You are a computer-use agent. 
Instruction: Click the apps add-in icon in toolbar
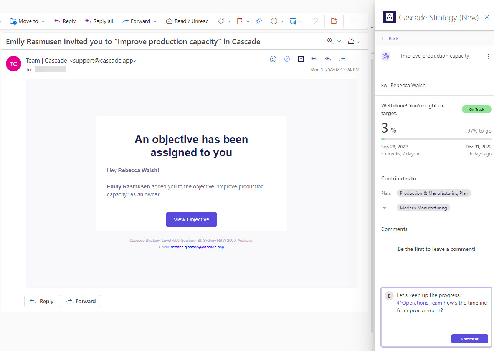[334, 21]
